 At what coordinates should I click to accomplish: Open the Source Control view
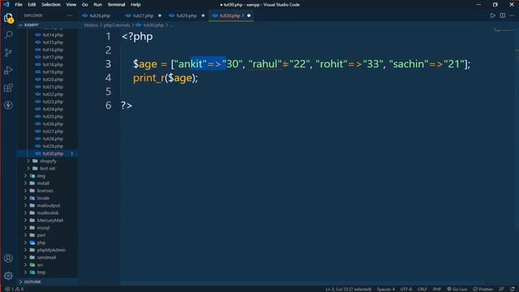pos(9,52)
